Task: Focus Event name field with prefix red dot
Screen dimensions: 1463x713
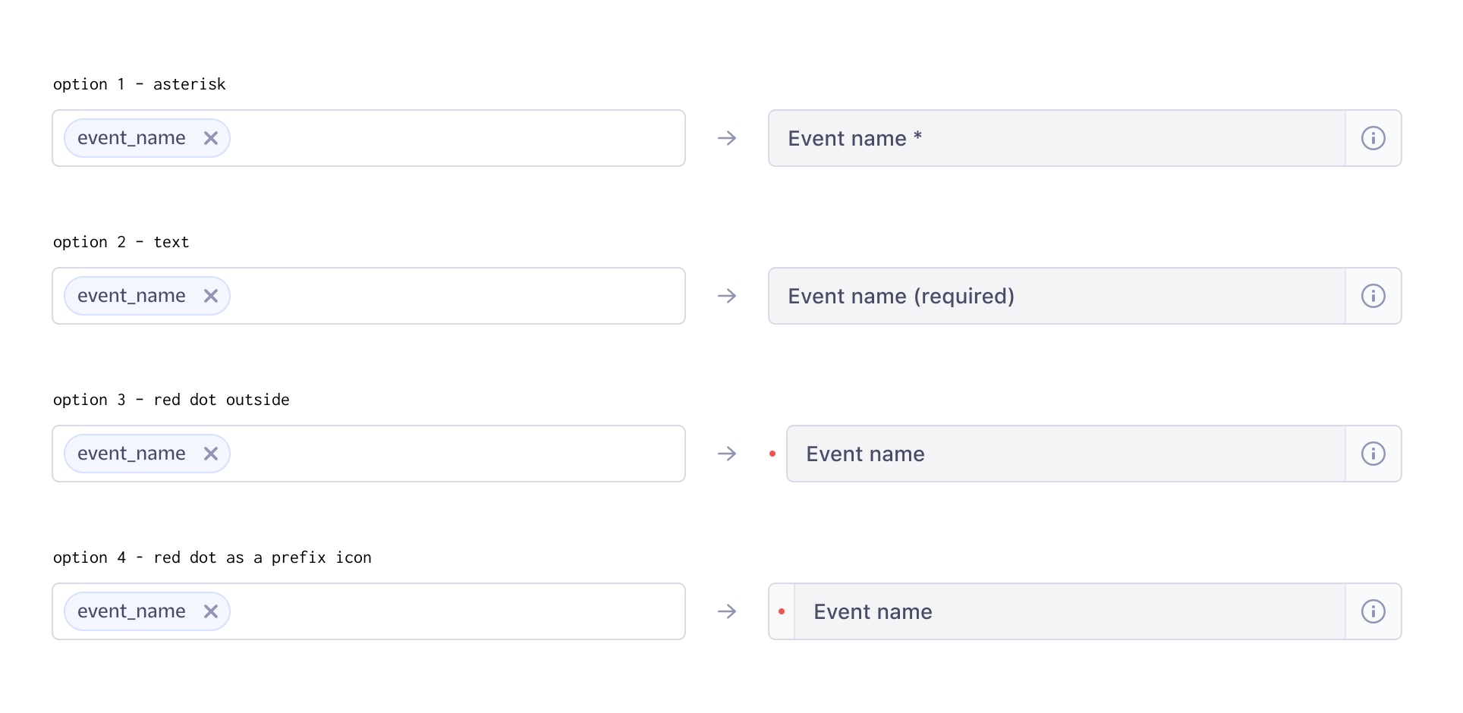Action: pyautogui.click(x=1070, y=611)
